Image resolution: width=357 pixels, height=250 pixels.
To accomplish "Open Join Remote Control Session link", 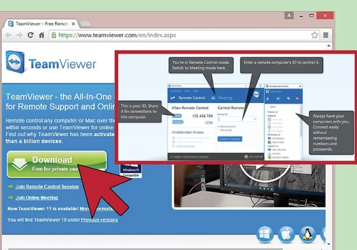I will pyautogui.click(x=47, y=187).
